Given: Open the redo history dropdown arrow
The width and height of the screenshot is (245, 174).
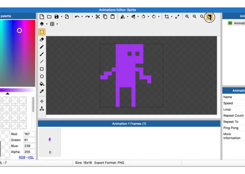Looking at the screenshot, I should click(92, 17).
